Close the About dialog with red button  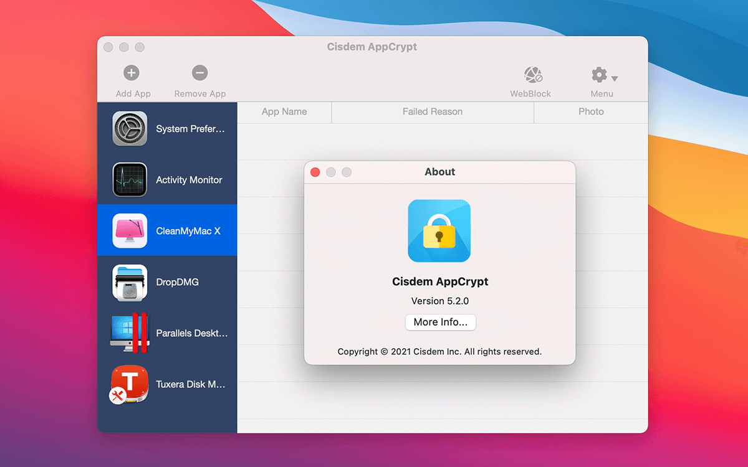315,172
